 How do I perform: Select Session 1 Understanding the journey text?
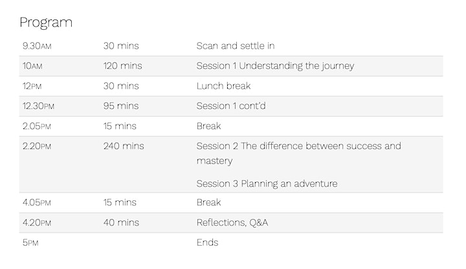click(275, 65)
